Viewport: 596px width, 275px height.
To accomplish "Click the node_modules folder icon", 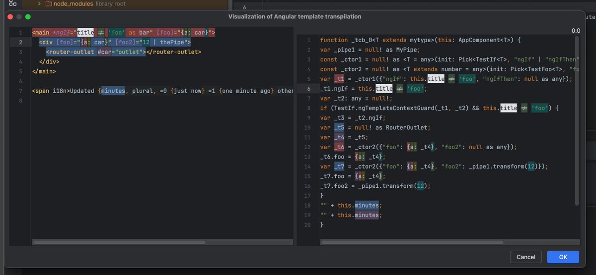I will 49,3.
